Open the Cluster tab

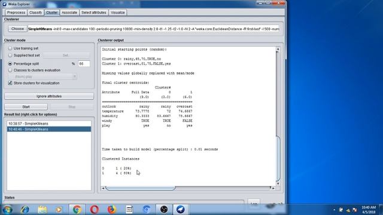[x=52, y=13]
